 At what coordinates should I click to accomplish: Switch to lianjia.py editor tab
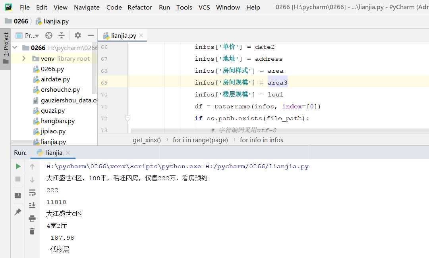point(123,36)
